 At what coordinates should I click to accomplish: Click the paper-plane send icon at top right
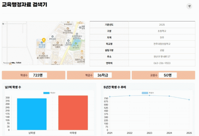[x=189, y=6]
